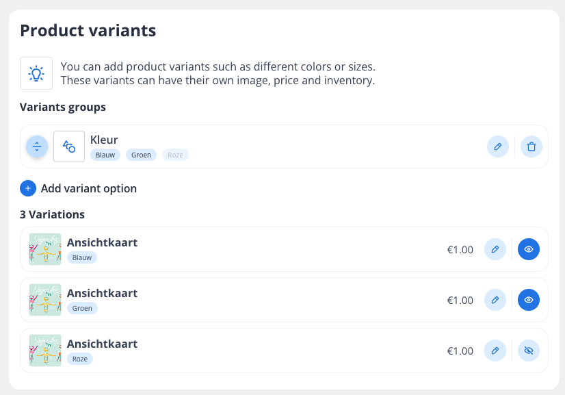Image resolution: width=565 pixels, height=395 pixels.
Task: Edit the Blauw Ansichtkaart variation
Action: tap(495, 249)
